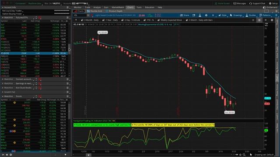Click sidebar settings gear bottom left
The height and width of the screenshot is (157, 280).
click(x=10, y=155)
